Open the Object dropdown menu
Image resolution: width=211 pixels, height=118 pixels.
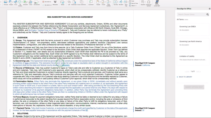tap(136, 5)
